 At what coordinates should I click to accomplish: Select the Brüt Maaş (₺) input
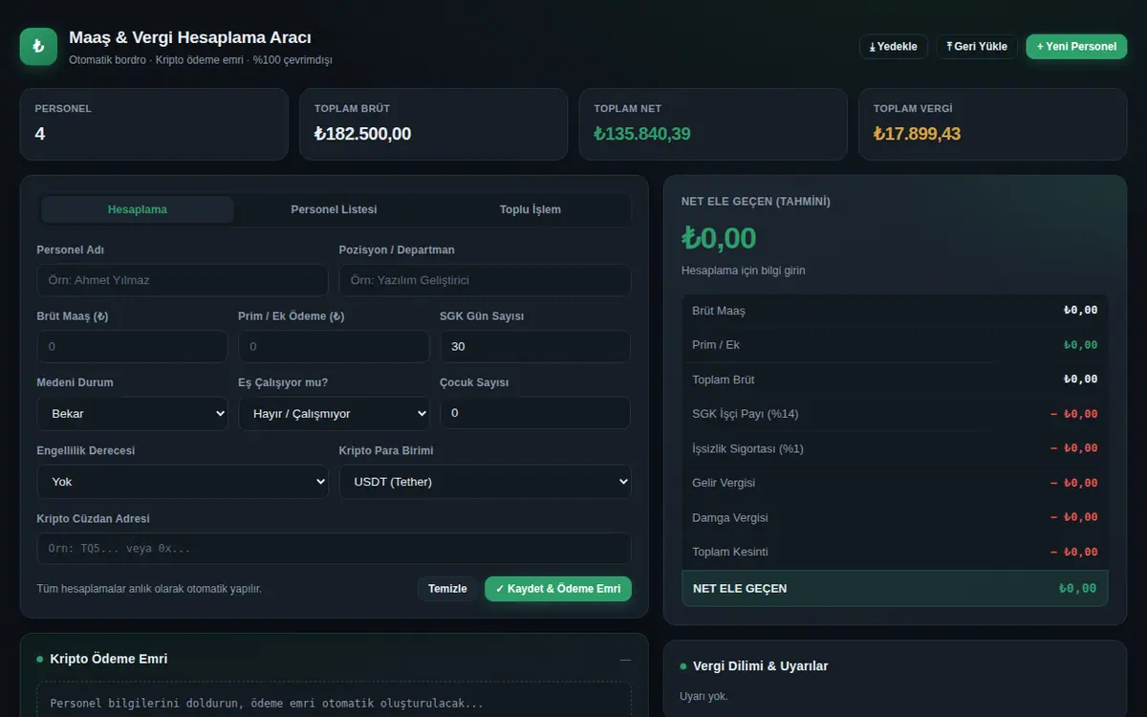click(x=133, y=346)
